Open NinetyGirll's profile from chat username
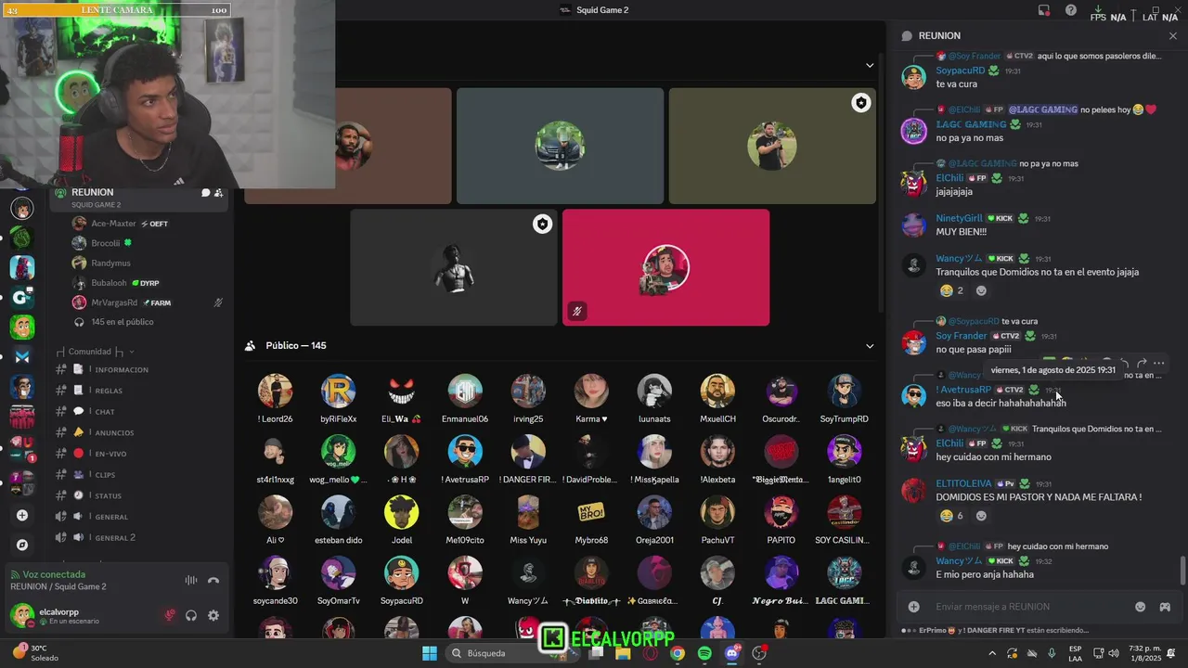The height and width of the screenshot is (668, 1188). click(959, 219)
